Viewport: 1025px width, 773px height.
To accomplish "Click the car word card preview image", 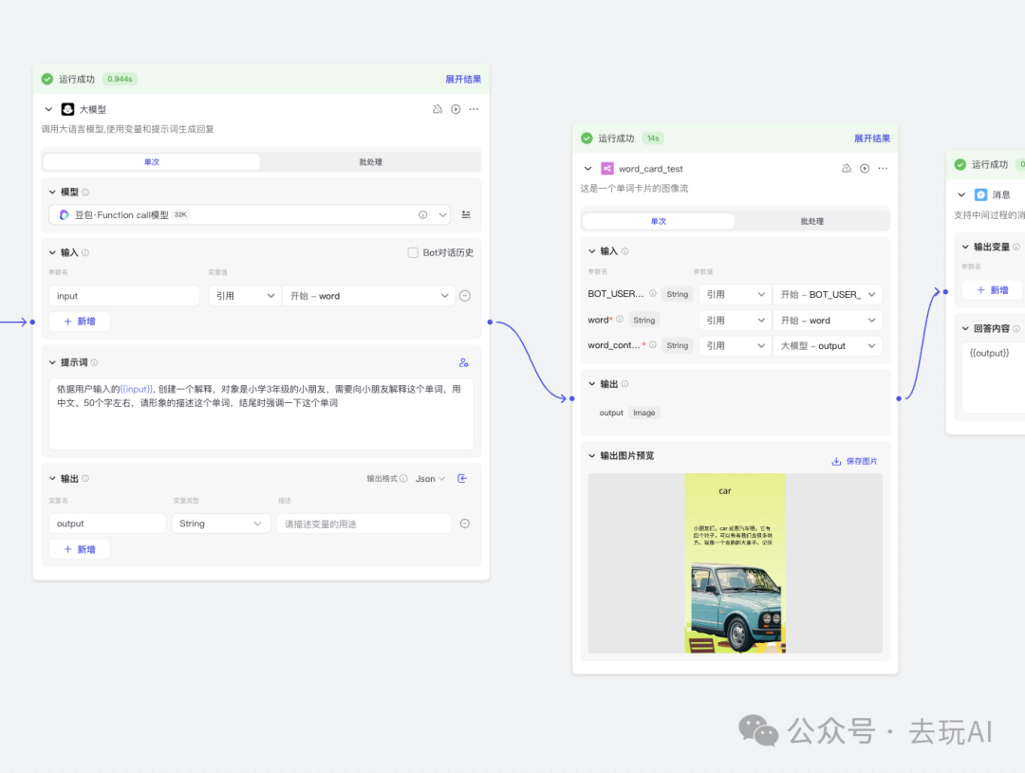I will click(x=735, y=563).
